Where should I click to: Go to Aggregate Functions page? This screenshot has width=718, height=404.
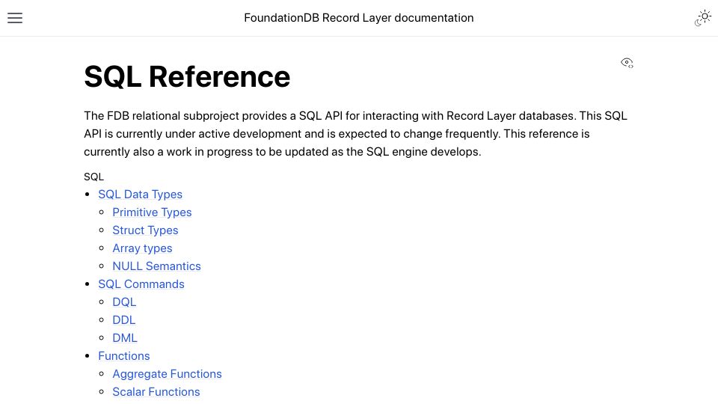pos(167,374)
